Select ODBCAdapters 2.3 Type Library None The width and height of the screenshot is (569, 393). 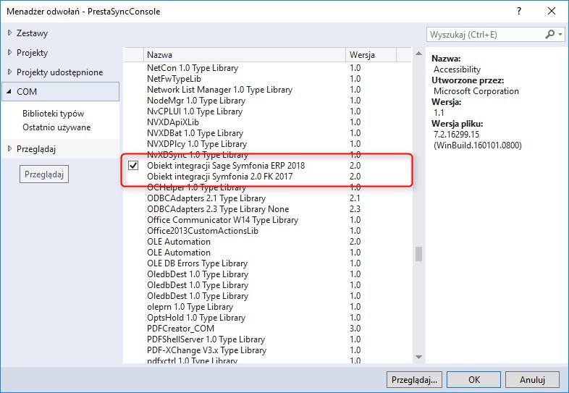pos(268,209)
